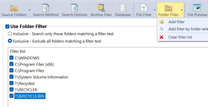Select the Exclusive radio option
Viewport: 208px width, 107px height.
(10, 41)
